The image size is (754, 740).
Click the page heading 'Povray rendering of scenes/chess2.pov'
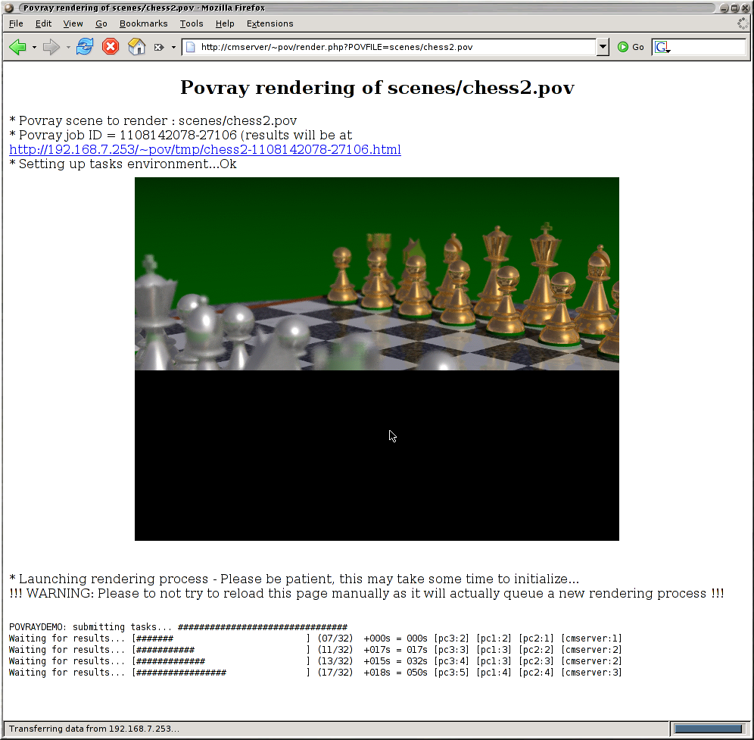coord(377,88)
